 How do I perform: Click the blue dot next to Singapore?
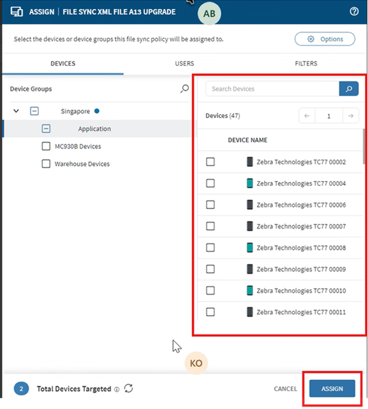click(x=97, y=111)
